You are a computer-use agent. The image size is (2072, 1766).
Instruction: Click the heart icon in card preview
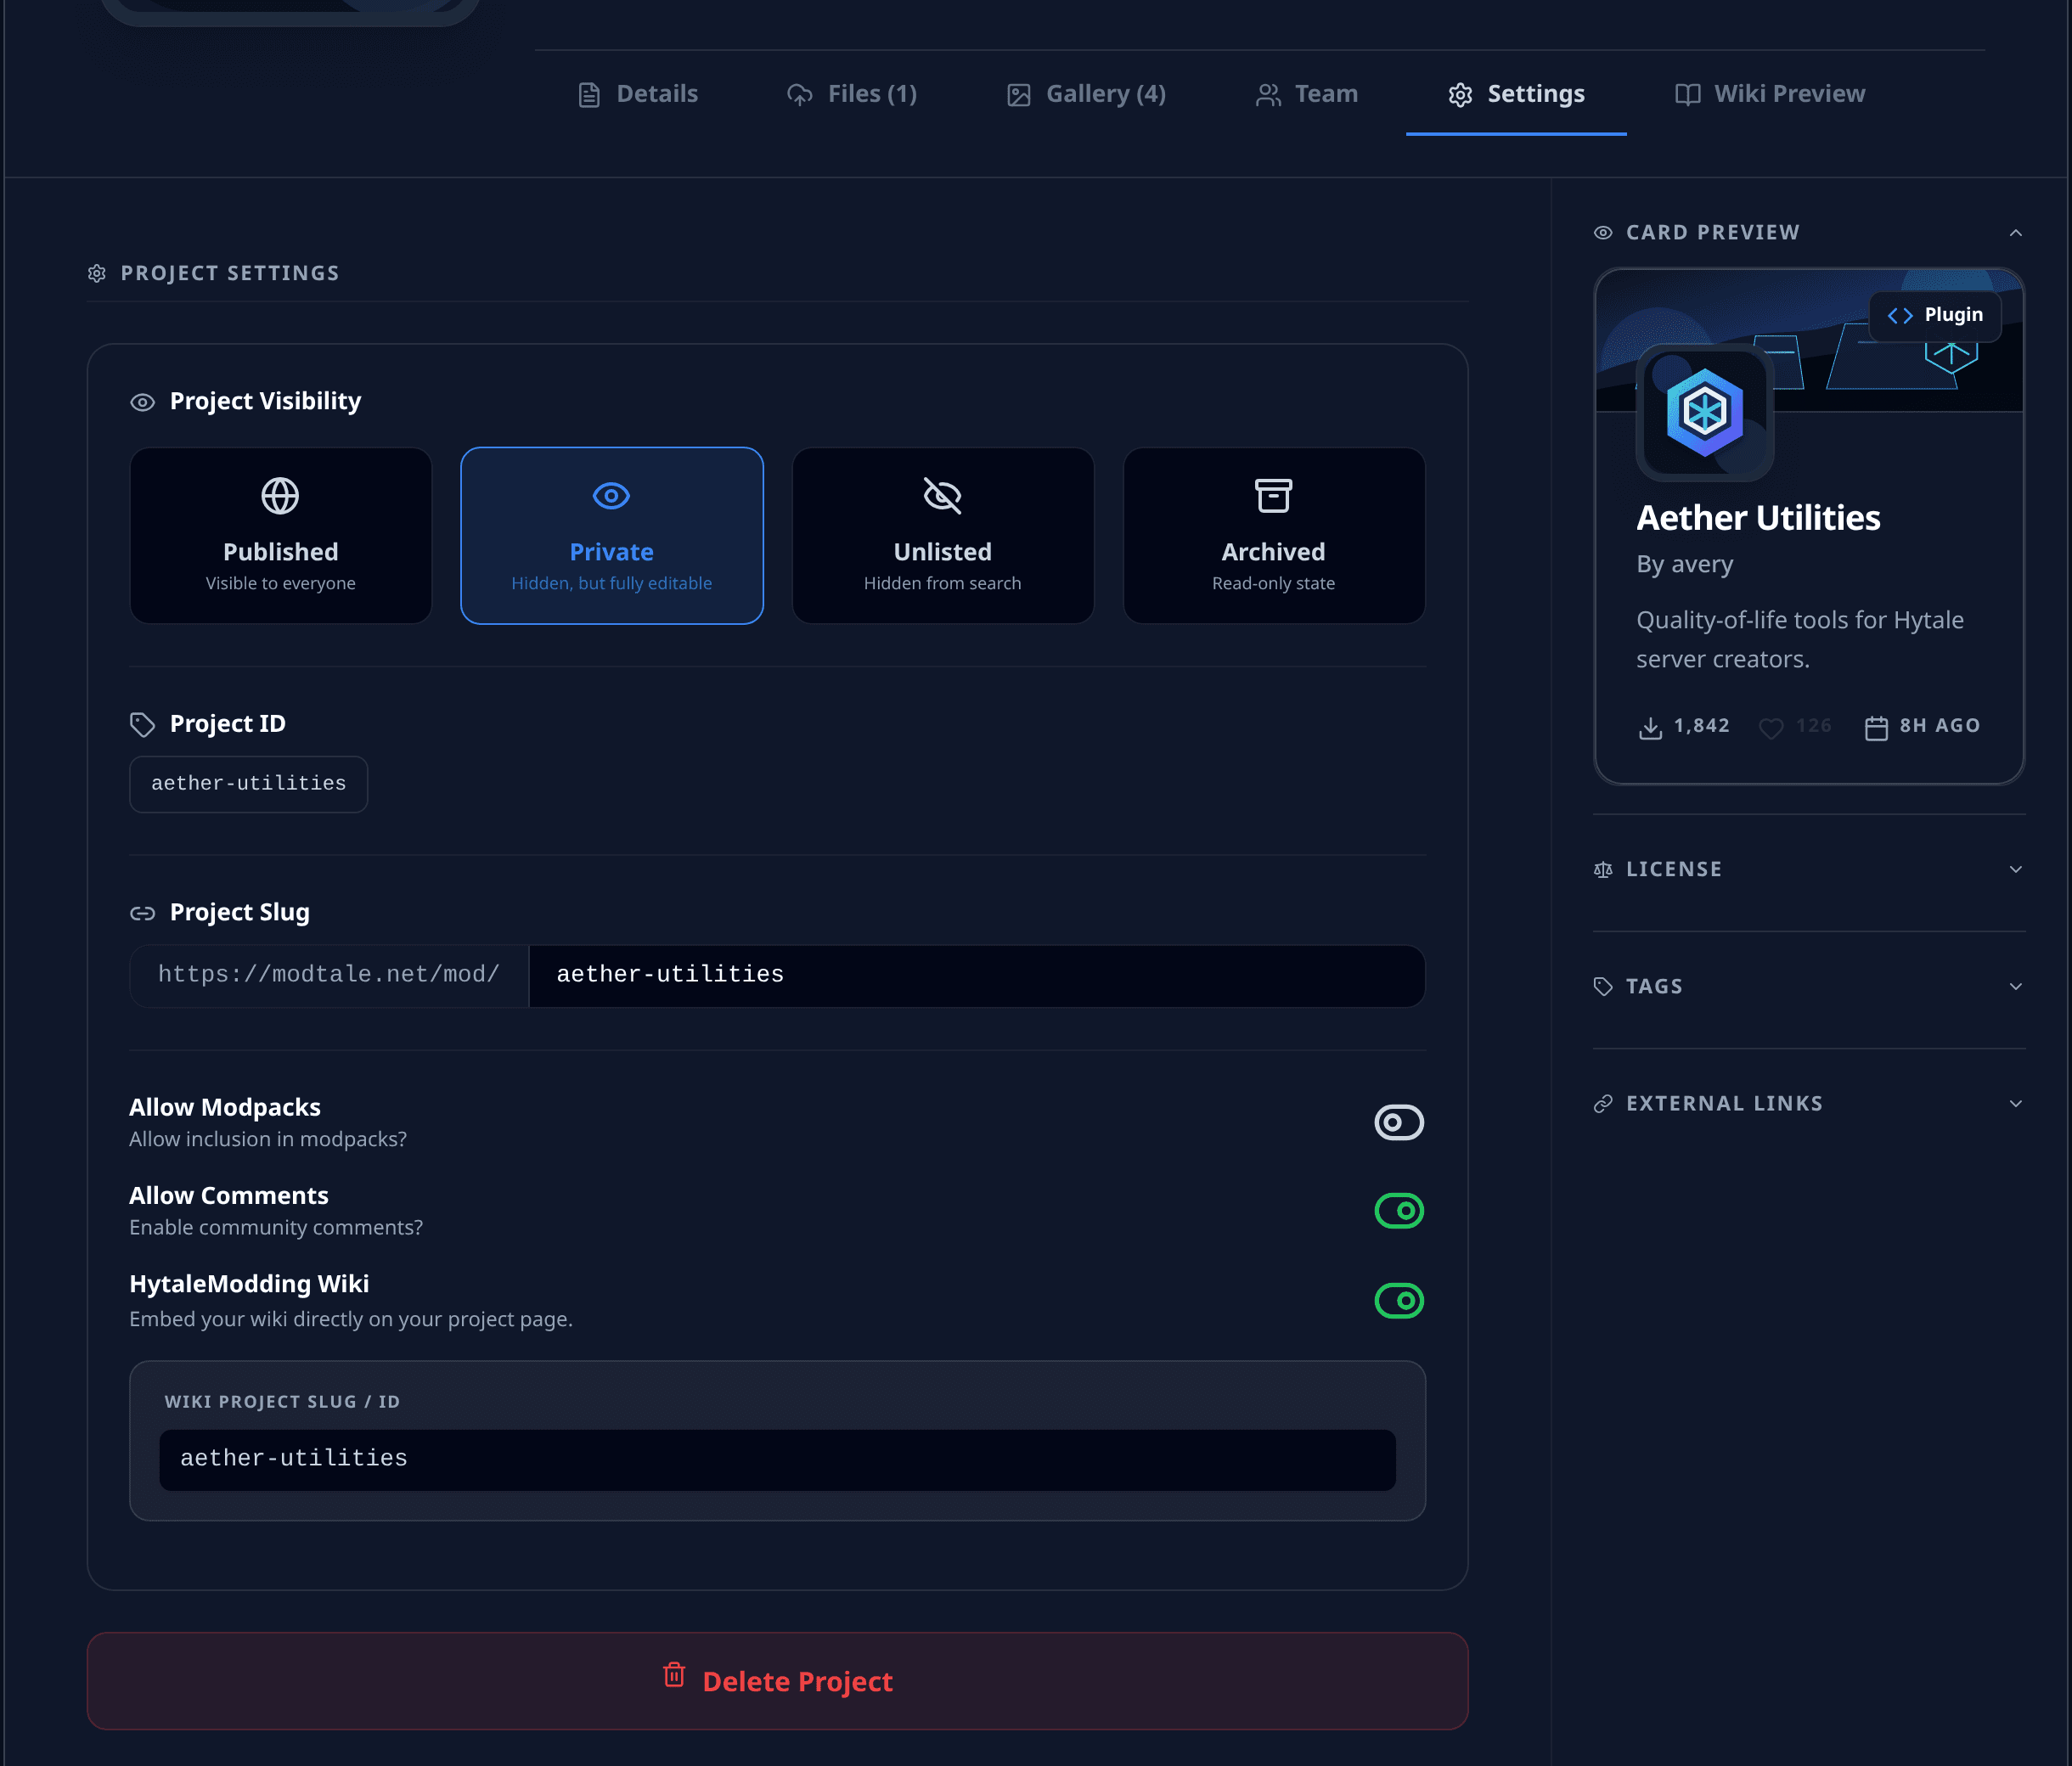1771,728
